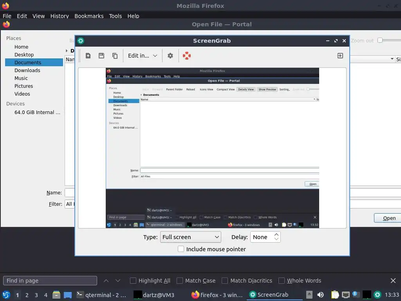
Task: Click Firefox logo in Open File title bar
Action: pyautogui.click(x=6, y=24)
